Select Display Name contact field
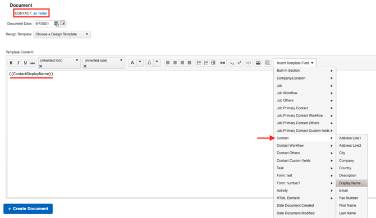This screenshot has width=376, height=218. [352, 183]
